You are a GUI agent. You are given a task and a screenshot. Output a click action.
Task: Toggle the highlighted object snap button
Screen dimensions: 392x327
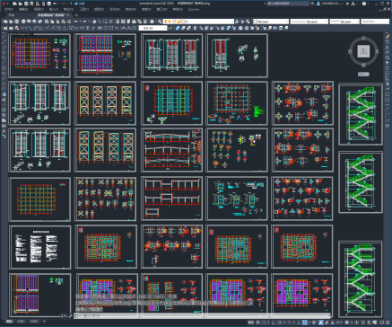click(304, 323)
